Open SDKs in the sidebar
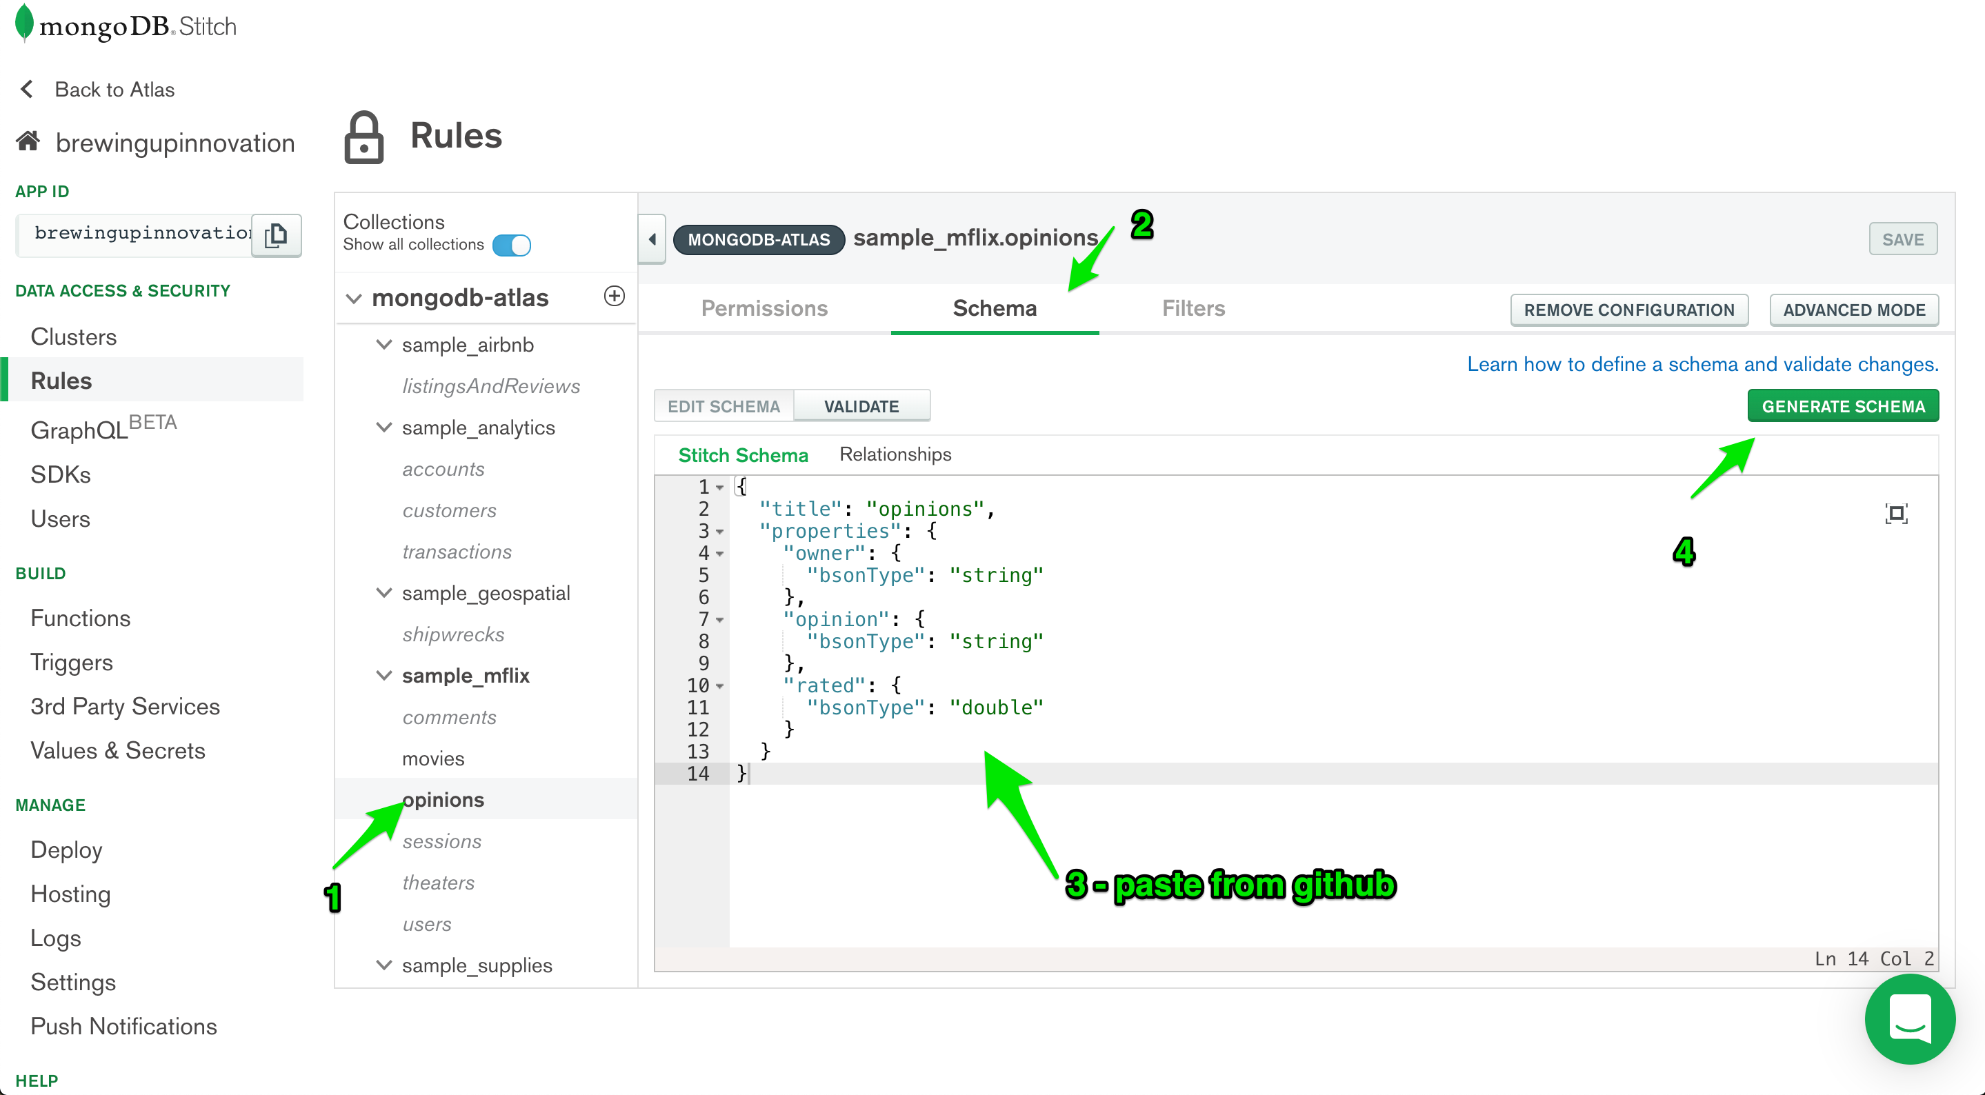Screen dimensions: 1985x1095 pos(60,474)
